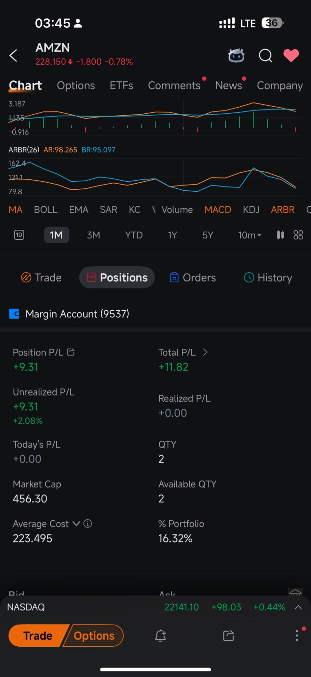Tap the Position P/L share icon
311x677 pixels.
tap(71, 352)
